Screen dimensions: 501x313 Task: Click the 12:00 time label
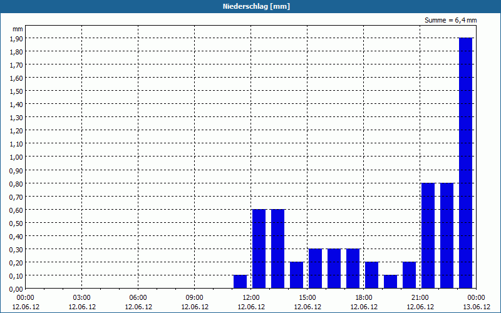coord(251,298)
